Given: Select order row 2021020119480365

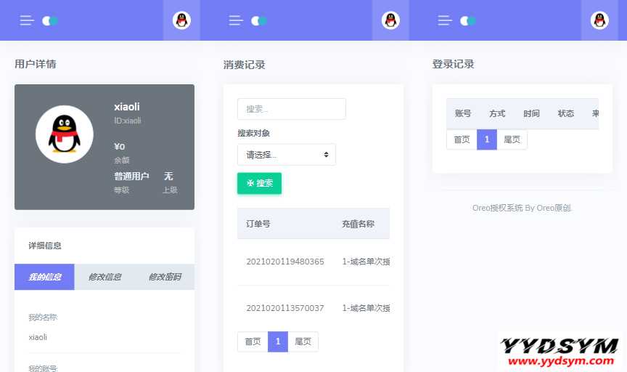Looking at the screenshot, I should point(285,262).
